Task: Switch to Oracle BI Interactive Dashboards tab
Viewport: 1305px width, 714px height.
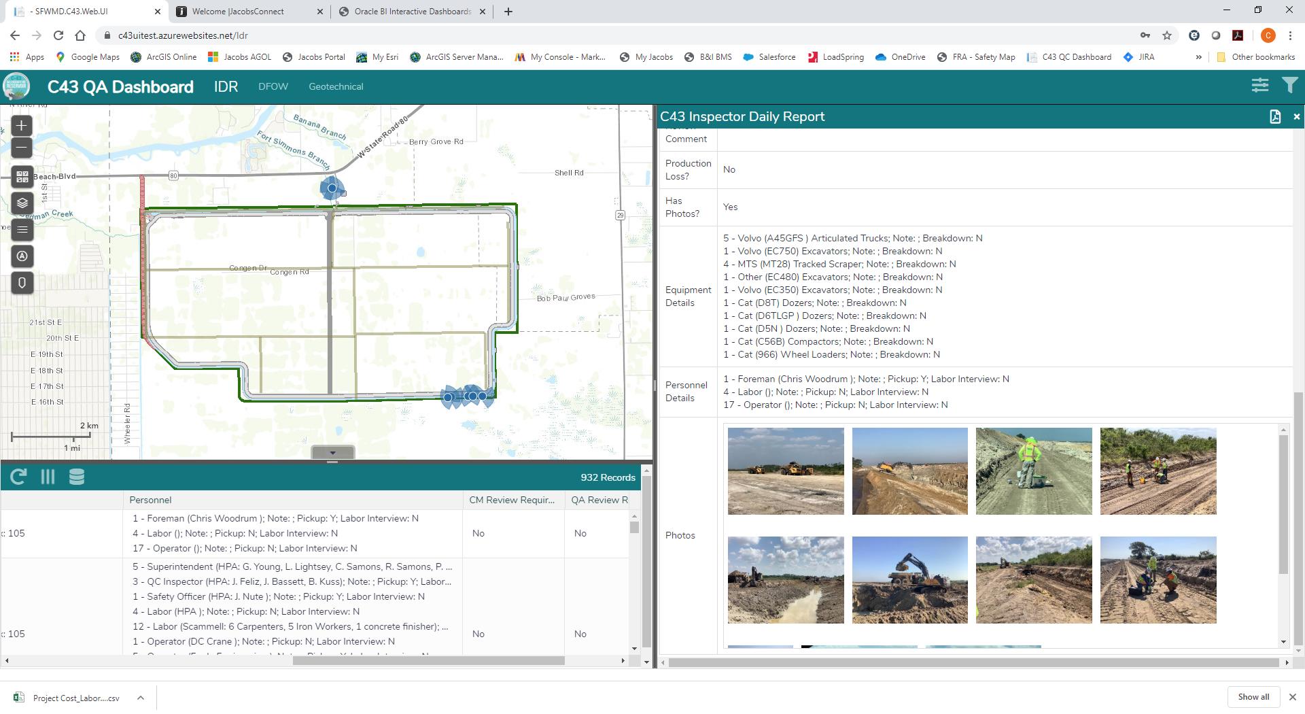Action: coord(411,12)
